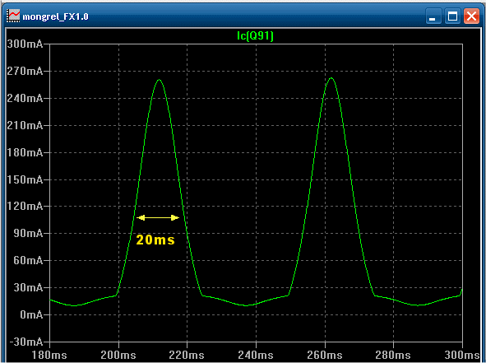Minimize the mongrel_FX1.0 plot window
The width and height of the screenshot is (486, 363).
click(433, 16)
